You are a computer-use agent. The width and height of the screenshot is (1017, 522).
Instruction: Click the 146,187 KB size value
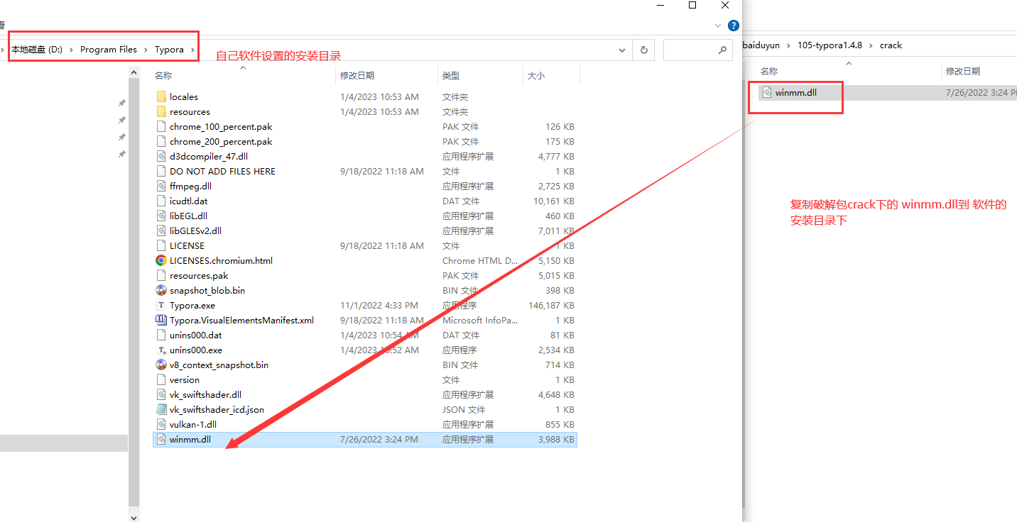click(550, 305)
